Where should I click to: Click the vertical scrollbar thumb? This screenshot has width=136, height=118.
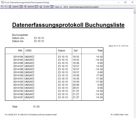(135, 13)
